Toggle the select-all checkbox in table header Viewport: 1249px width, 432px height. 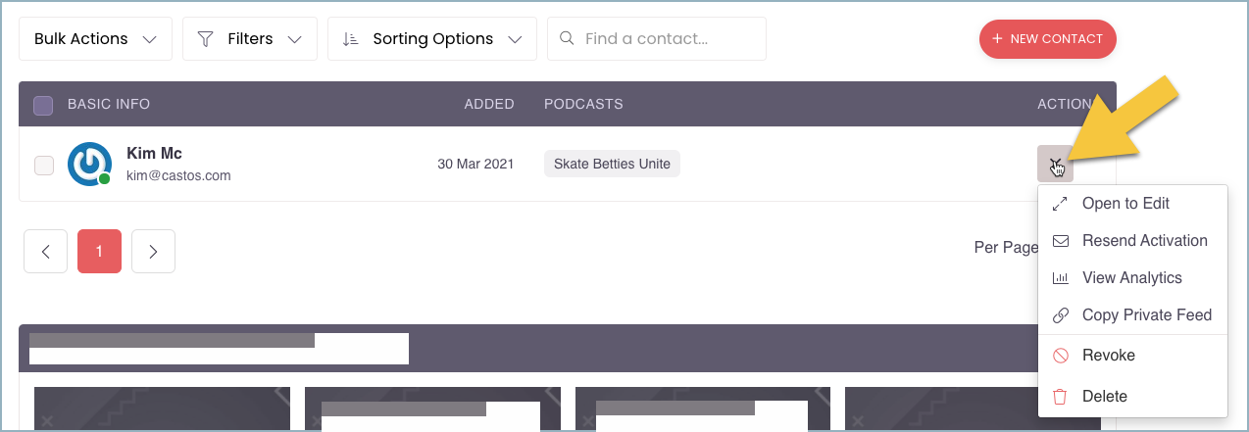43,105
